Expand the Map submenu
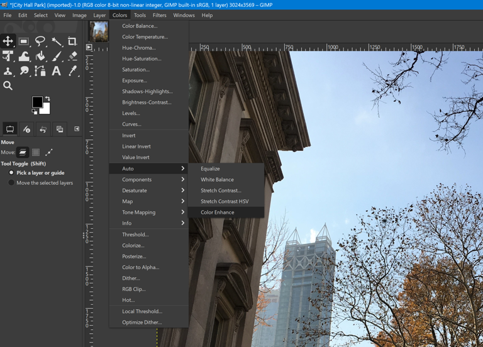Screen dimensions: 483x347 tap(149, 201)
